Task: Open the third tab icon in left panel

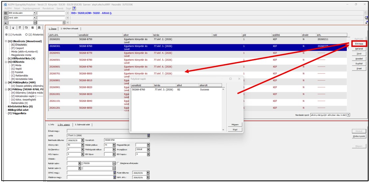Action: pos(20,28)
